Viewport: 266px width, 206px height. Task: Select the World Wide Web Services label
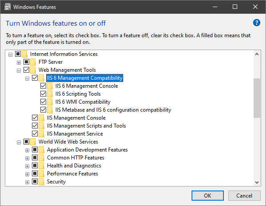coord(68,142)
